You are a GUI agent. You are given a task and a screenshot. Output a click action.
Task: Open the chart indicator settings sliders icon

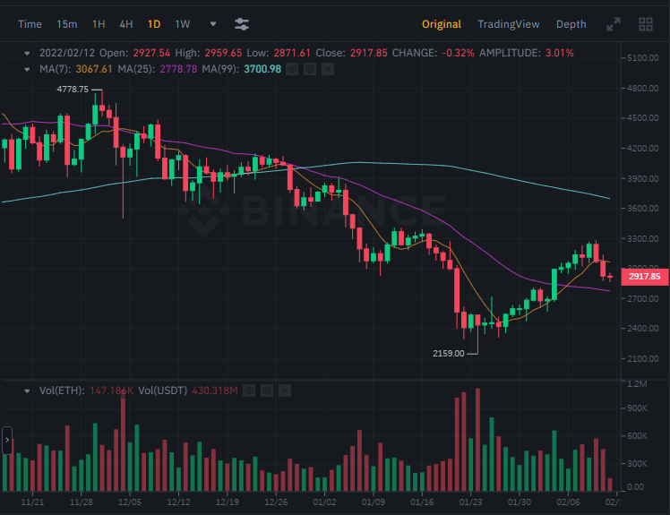point(242,24)
